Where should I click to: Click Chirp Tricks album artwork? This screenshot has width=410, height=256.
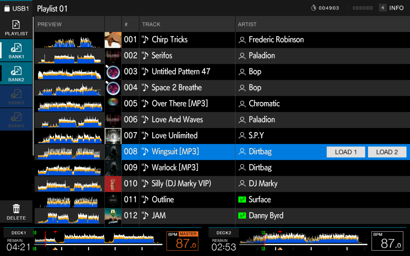pyautogui.click(x=113, y=40)
